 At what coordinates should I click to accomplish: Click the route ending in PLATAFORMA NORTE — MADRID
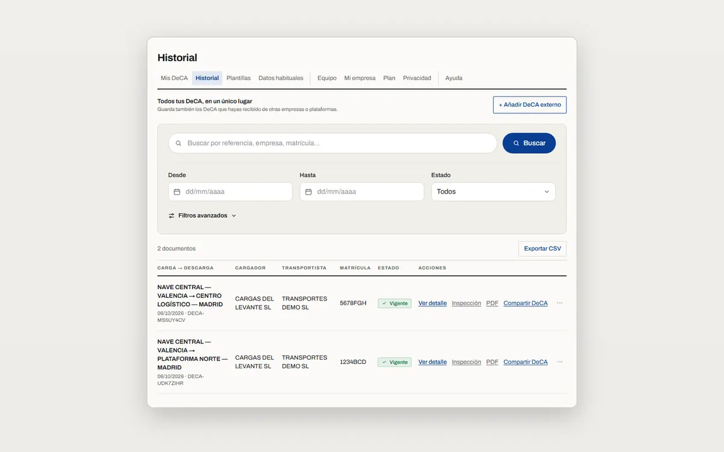tap(192, 354)
